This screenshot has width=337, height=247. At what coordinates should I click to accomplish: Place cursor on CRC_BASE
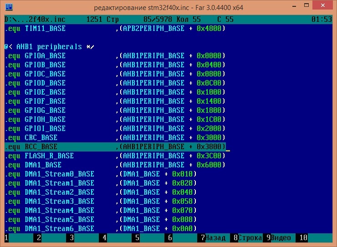click(41, 137)
